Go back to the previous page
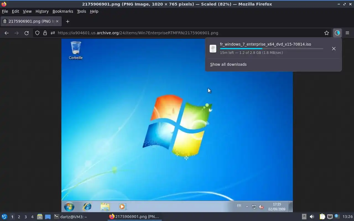 click(7, 33)
